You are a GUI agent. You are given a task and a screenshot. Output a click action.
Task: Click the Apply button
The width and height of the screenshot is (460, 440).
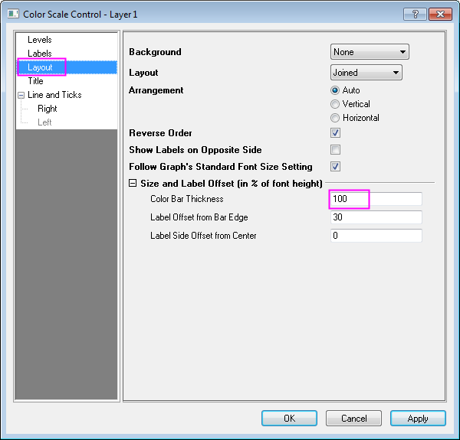pyautogui.click(x=418, y=419)
